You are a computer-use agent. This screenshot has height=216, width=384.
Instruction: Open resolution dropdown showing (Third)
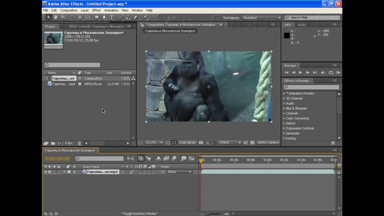(x=230, y=142)
